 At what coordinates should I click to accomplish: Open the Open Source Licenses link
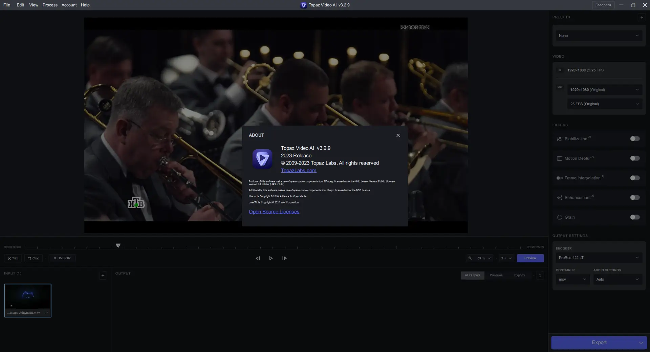pyautogui.click(x=274, y=212)
